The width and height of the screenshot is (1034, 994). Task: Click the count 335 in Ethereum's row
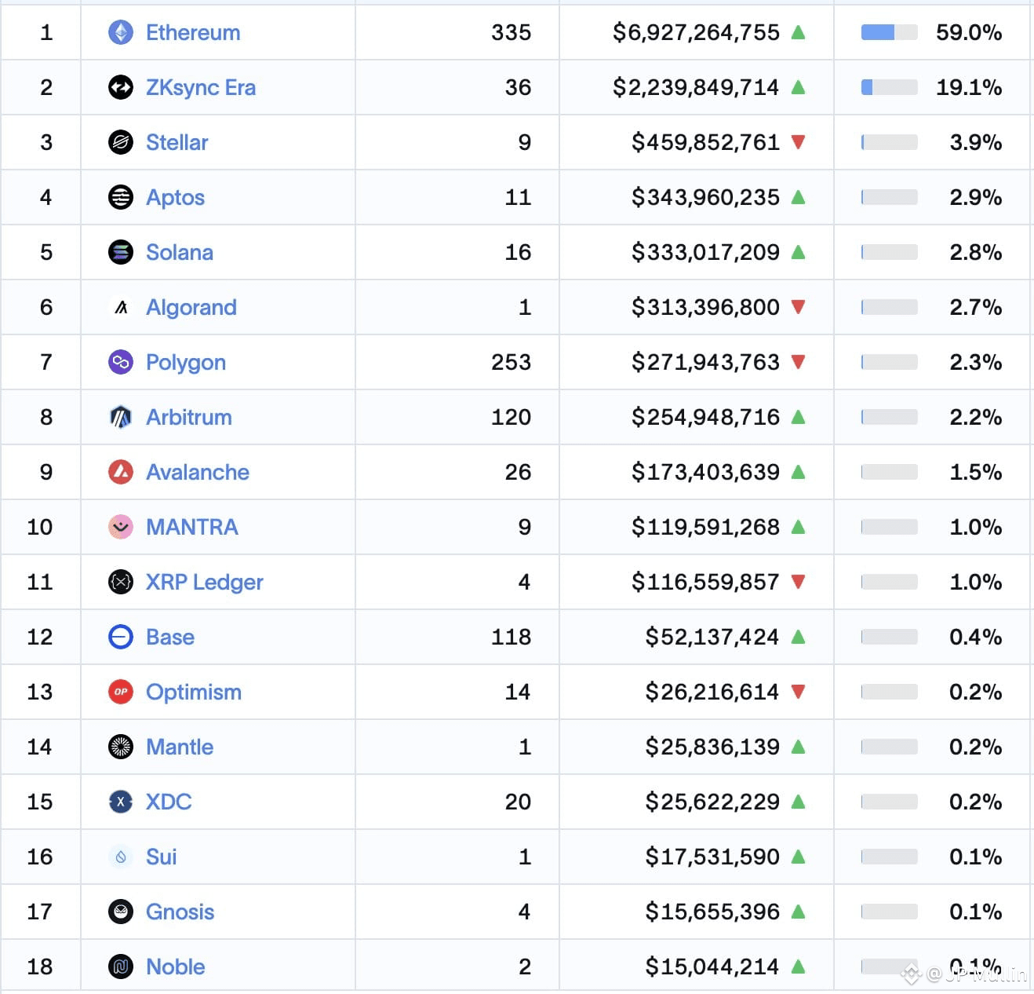tap(512, 32)
